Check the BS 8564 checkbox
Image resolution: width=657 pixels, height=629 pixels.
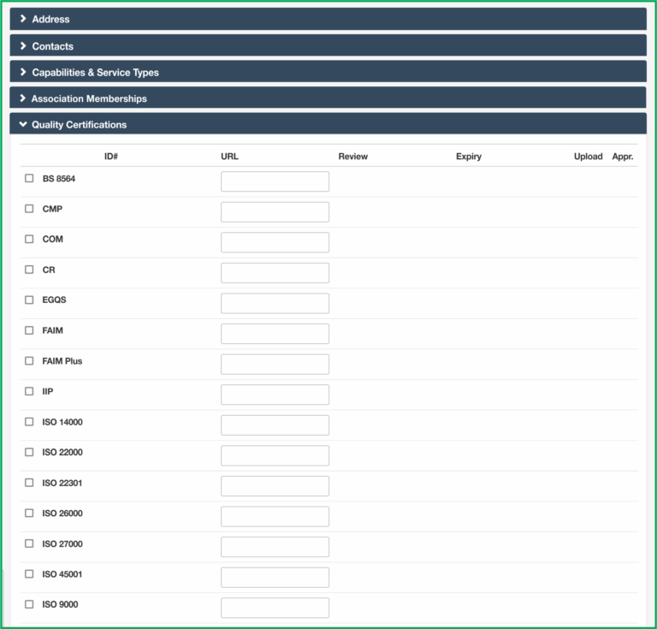(x=29, y=178)
